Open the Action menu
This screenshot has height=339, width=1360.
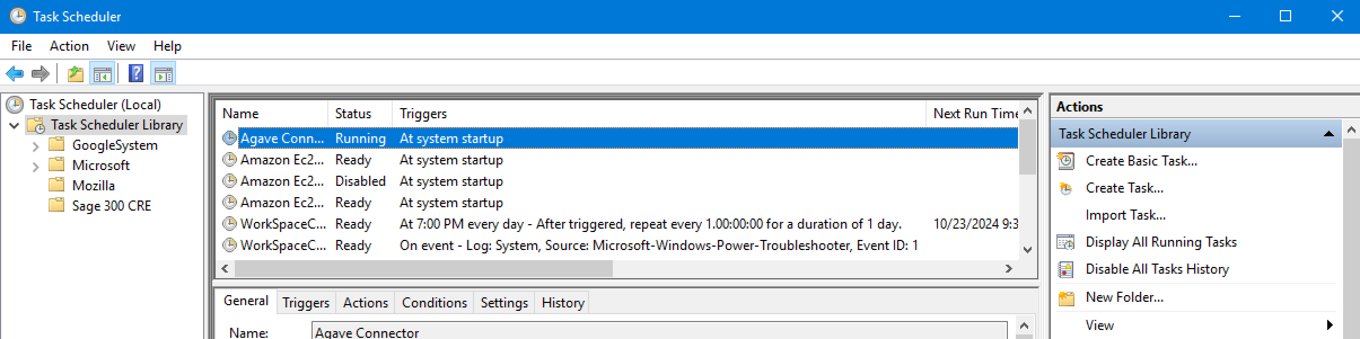pos(69,46)
